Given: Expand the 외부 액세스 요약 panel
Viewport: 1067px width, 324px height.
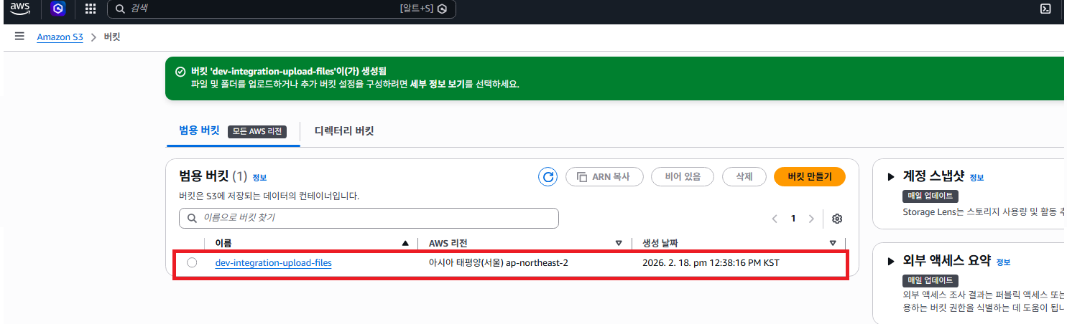Looking at the screenshot, I should tap(891, 260).
